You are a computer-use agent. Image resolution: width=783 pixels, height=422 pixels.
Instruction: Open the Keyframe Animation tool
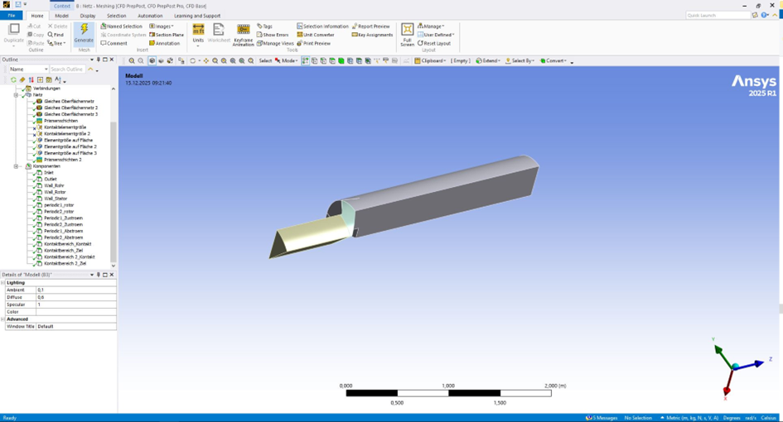[243, 33]
